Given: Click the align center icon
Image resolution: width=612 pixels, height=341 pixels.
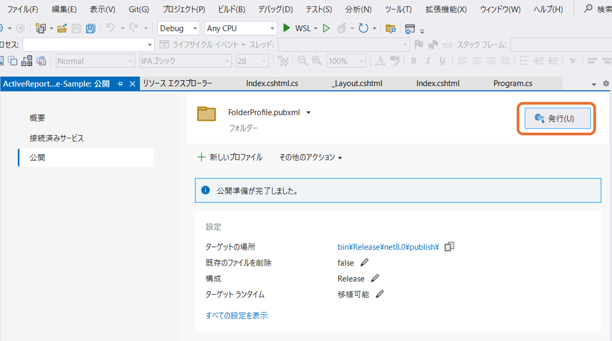Looking at the screenshot, I should click(477, 60).
